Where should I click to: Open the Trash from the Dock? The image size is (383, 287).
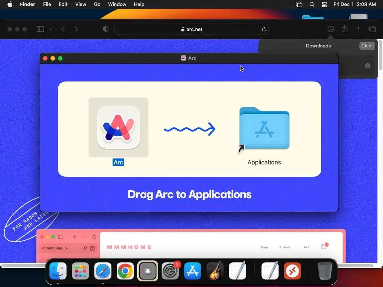(x=325, y=271)
